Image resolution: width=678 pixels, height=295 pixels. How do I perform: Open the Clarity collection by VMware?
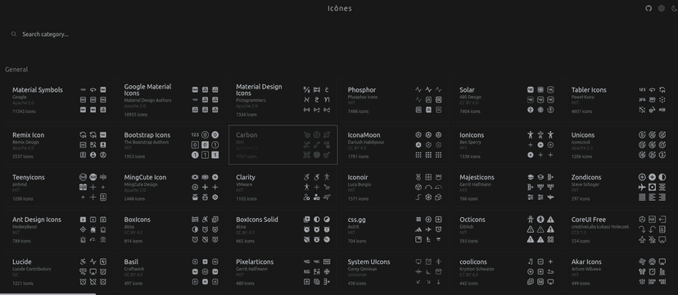tap(282, 188)
